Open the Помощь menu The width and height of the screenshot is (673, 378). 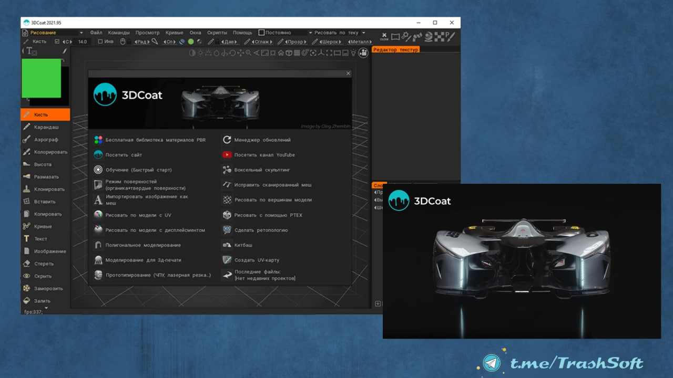click(242, 33)
